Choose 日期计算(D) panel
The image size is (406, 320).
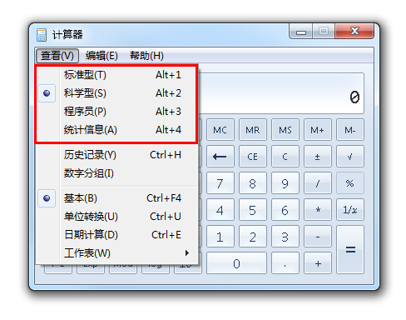point(117,235)
